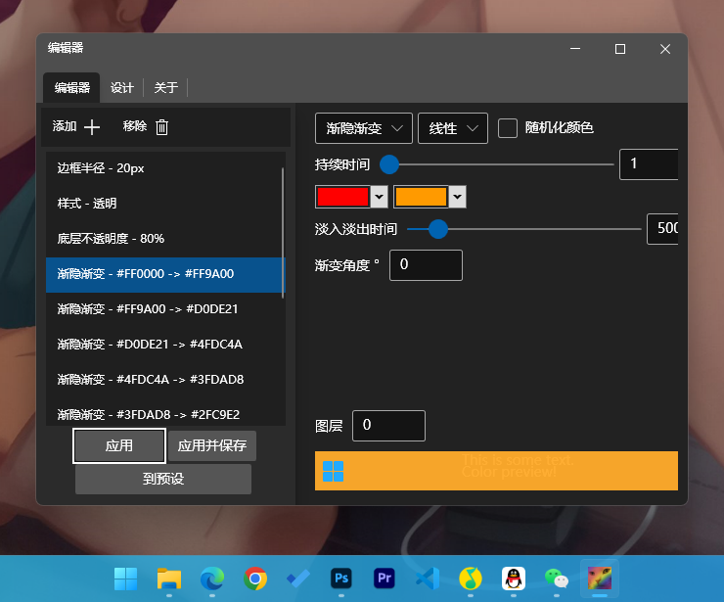The height and width of the screenshot is (602, 724).
Task: Click the 移除 trash can icon
Action: coord(162,127)
